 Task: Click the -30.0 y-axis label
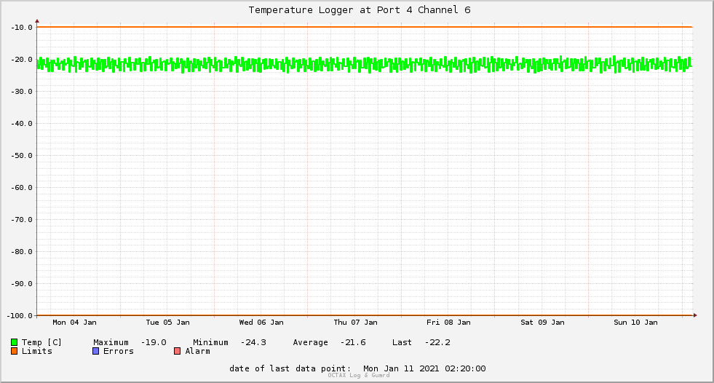pos(22,92)
